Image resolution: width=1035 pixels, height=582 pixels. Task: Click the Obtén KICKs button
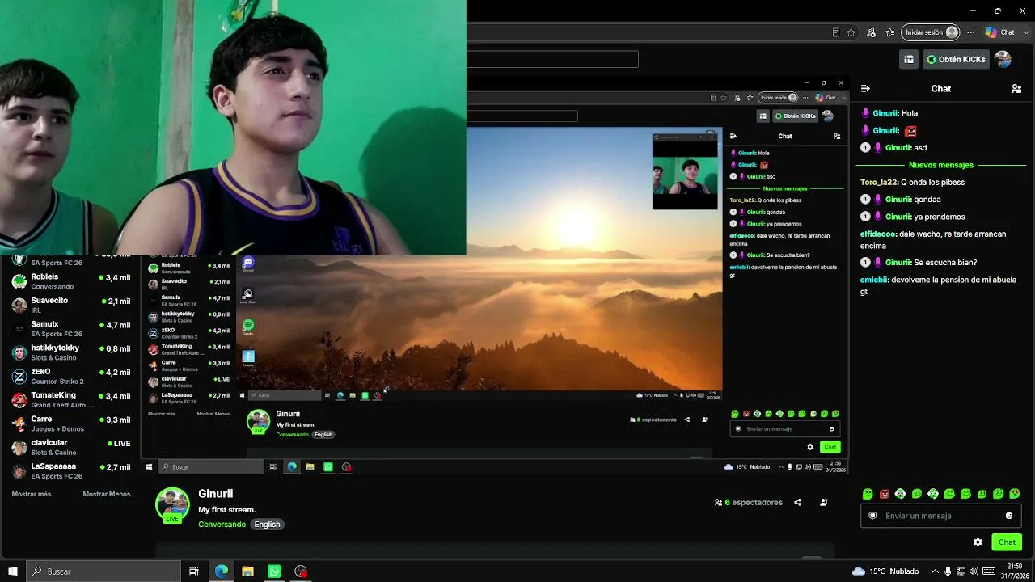pyautogui.click(x=956, y=59)
